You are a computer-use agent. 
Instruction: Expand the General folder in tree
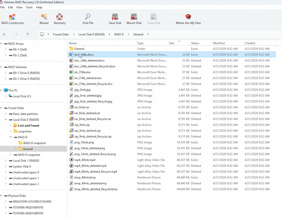click(x=16, y=149)
